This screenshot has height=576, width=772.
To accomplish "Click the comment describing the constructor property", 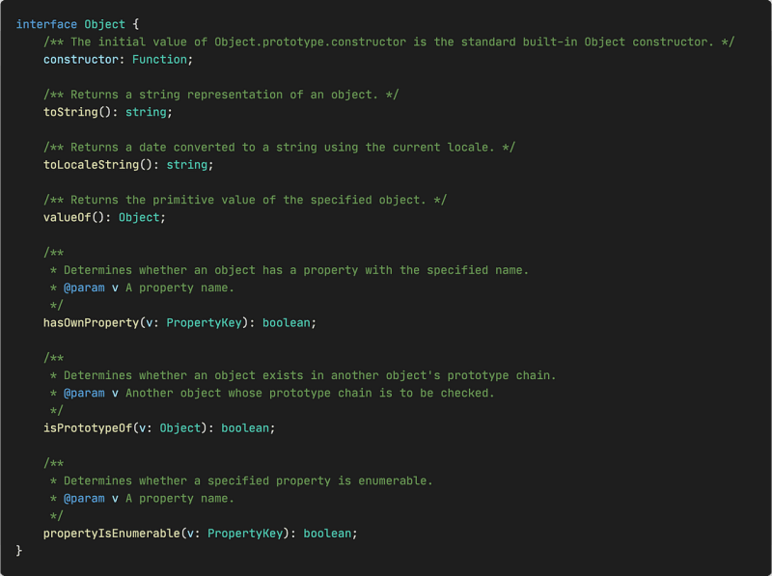I will pos(386,41).
